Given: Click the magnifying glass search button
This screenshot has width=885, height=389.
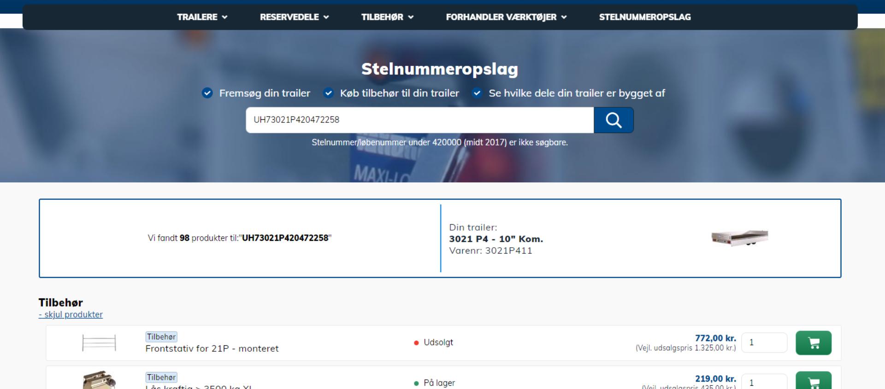Looking at the screenshot, I should (x=614, y=120).
